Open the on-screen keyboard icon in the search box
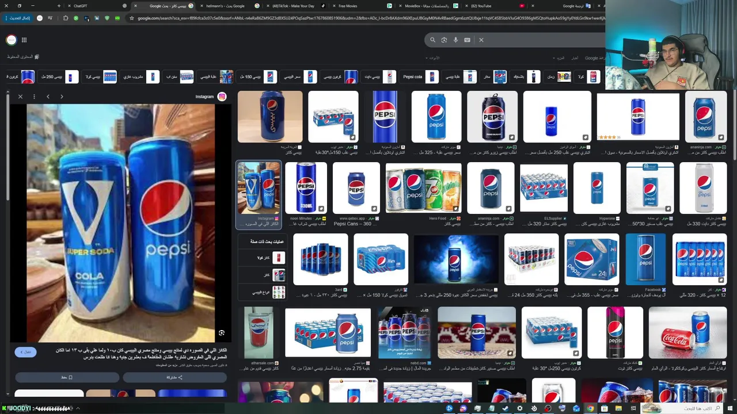This screenshot has height=414, width=737. [467, 40]
